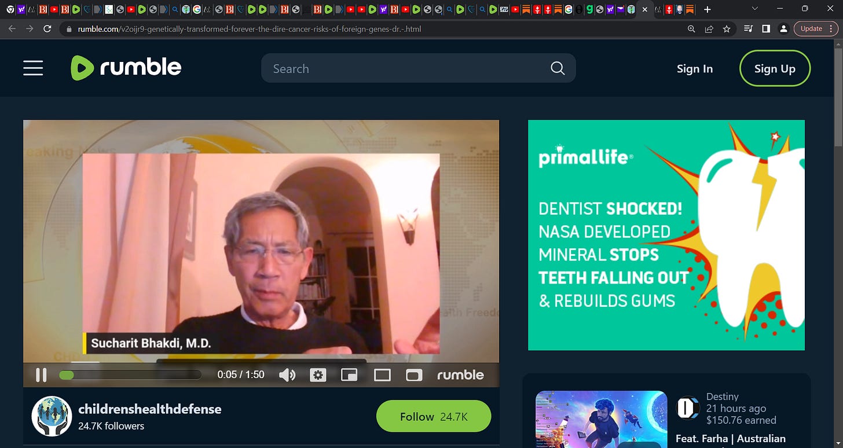Viewport: 843px width, 448px height.
Task: Open the Chrome profile menu
Action: click(x=783, y=28)
